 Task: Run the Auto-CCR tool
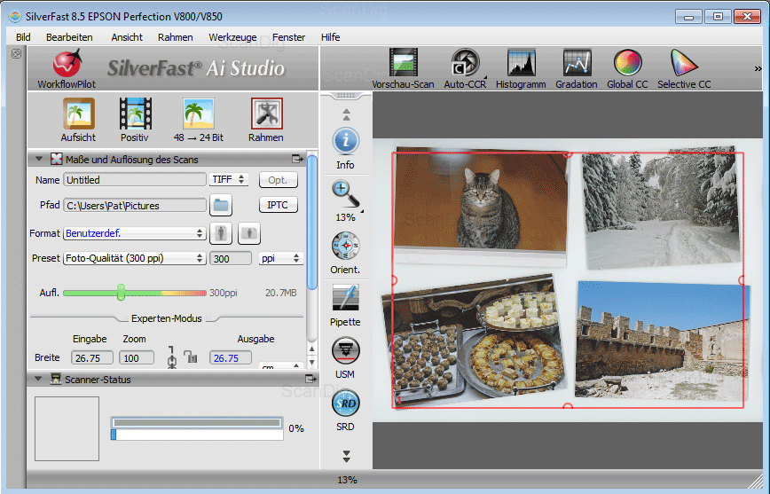(465, 63)
